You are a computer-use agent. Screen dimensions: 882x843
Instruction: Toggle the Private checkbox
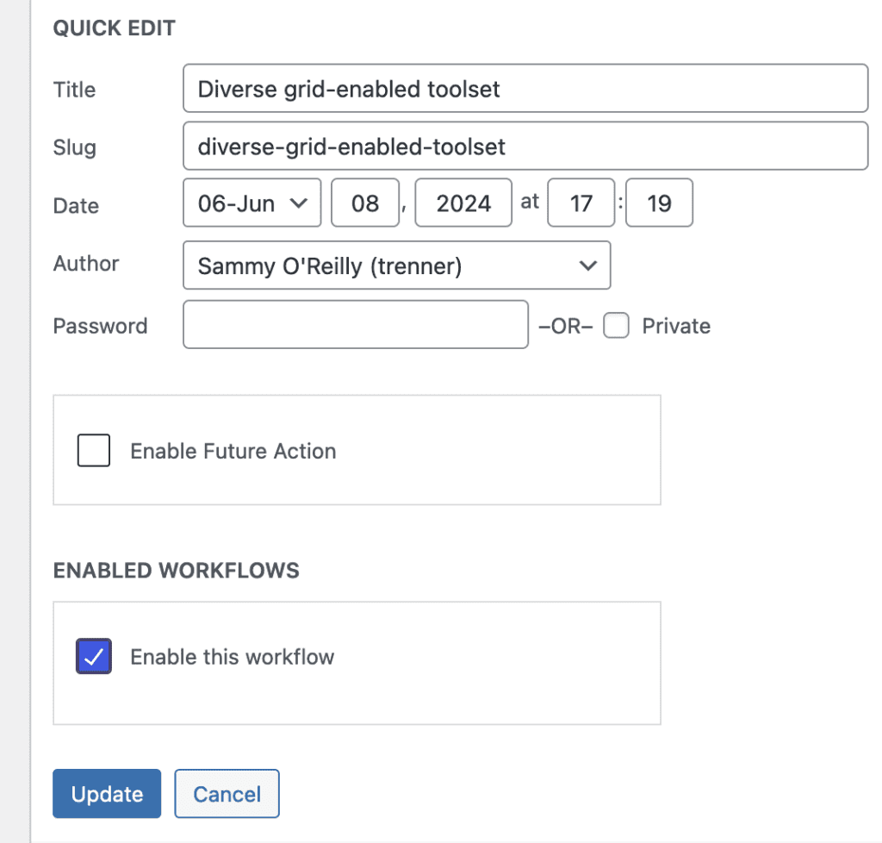point(616,325)
